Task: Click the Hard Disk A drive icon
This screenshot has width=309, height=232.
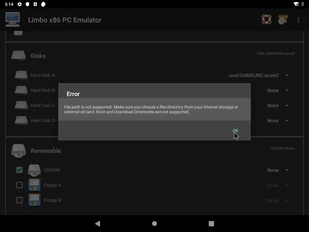Action: (21, 75)
